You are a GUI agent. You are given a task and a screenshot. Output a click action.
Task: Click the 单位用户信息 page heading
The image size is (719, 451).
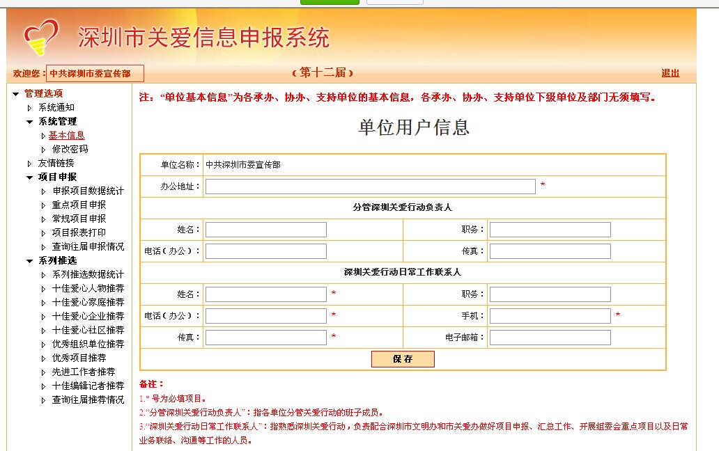414,127
